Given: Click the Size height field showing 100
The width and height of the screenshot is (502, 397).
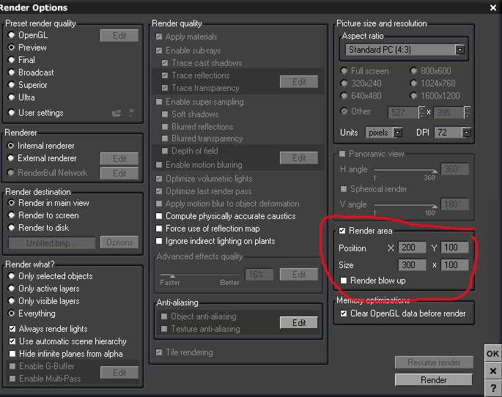Looking at the screenshot, I should 454,265.
